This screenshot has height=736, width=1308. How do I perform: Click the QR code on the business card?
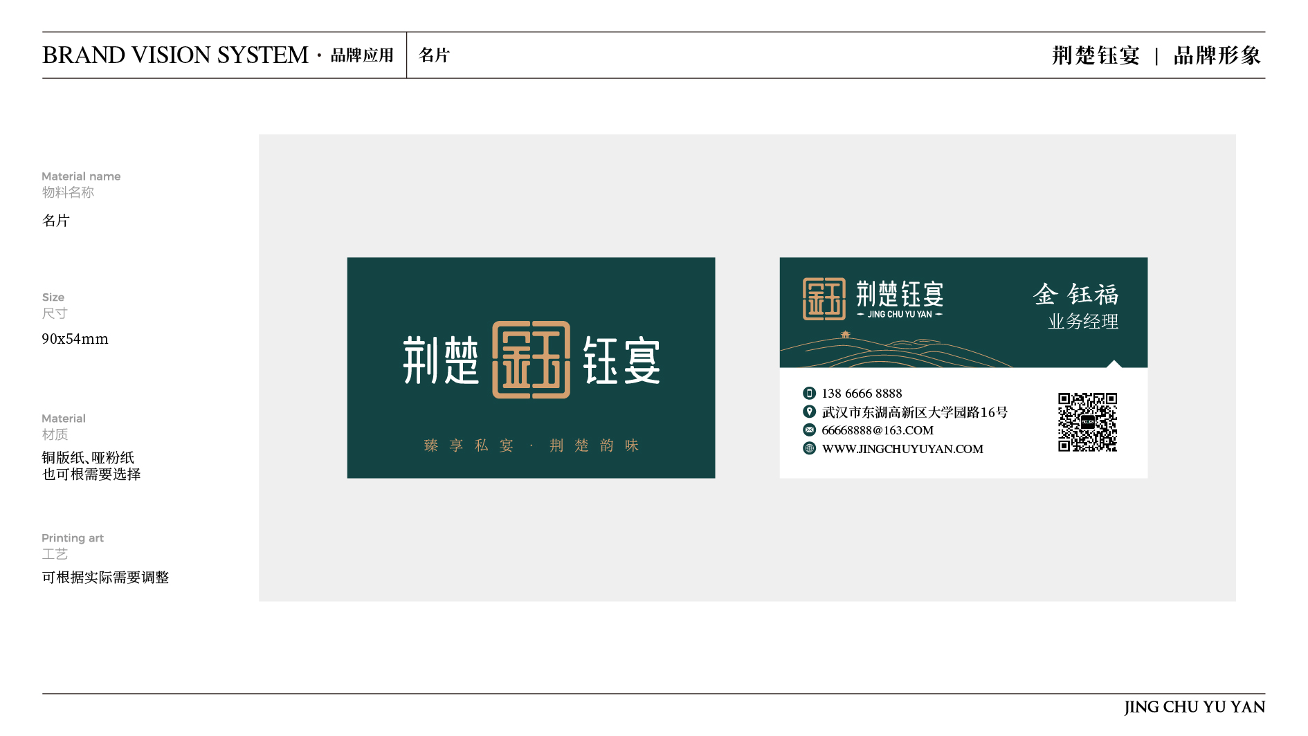point(1087,422)
